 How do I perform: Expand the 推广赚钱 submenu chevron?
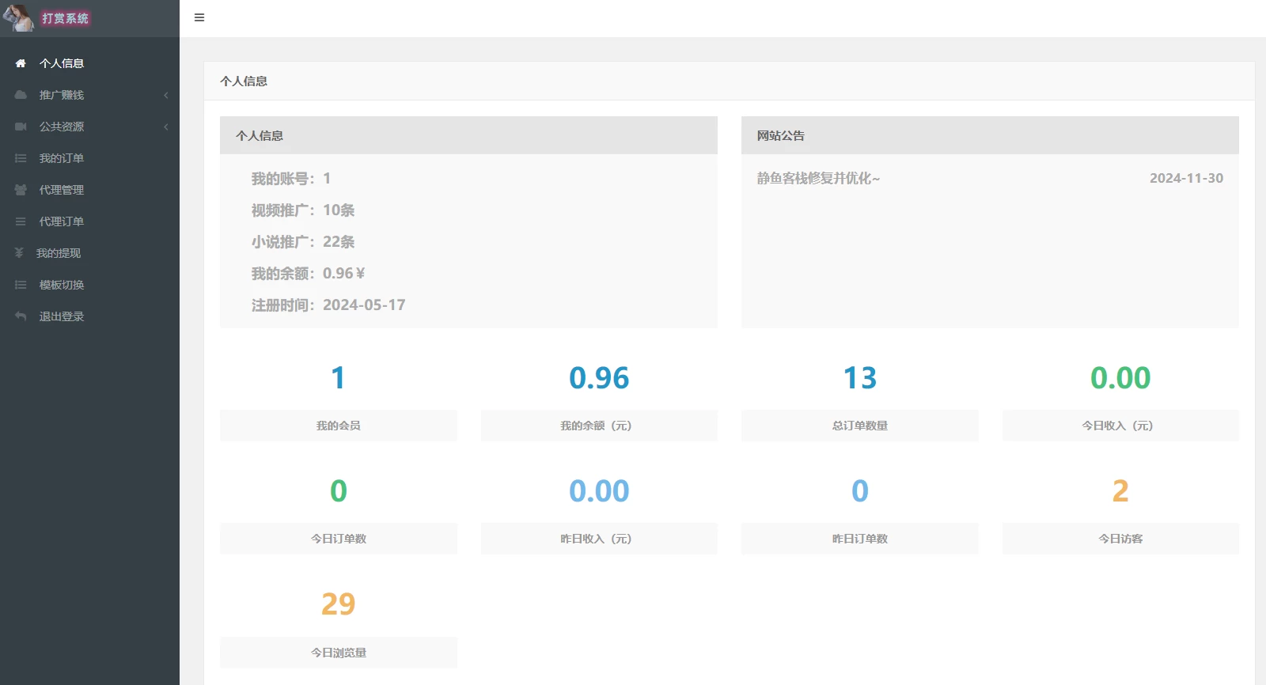(x=166, y=95)
